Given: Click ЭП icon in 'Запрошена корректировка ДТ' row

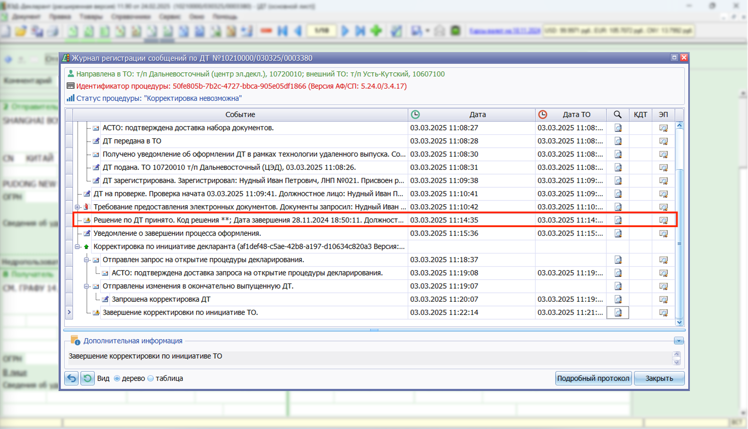Looking at the screenshot, I should pyautogui.click(x=663, y=299).
